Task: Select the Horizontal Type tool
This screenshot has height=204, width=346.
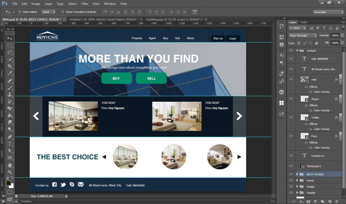Action: tap(10, 144)
